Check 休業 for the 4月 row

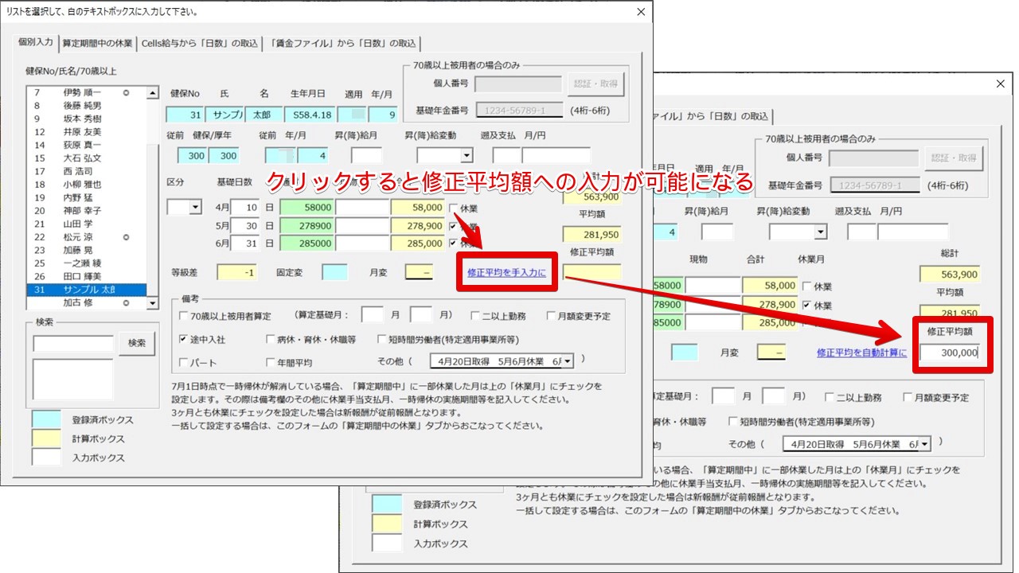tap(454, 209)
